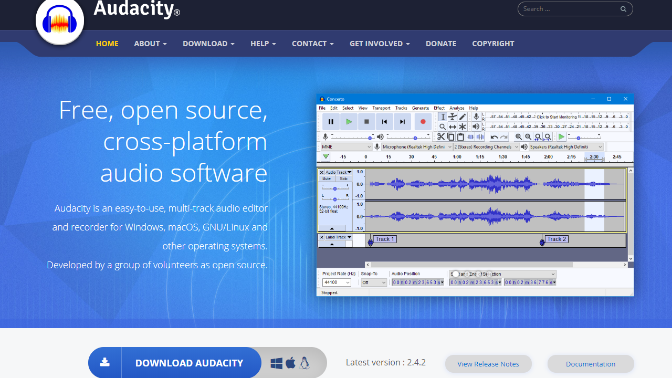Click the Undo arrow icon
The height and width of the screenshot is (378, 672).
493,136
